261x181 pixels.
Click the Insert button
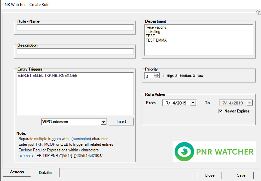point(121,121)
